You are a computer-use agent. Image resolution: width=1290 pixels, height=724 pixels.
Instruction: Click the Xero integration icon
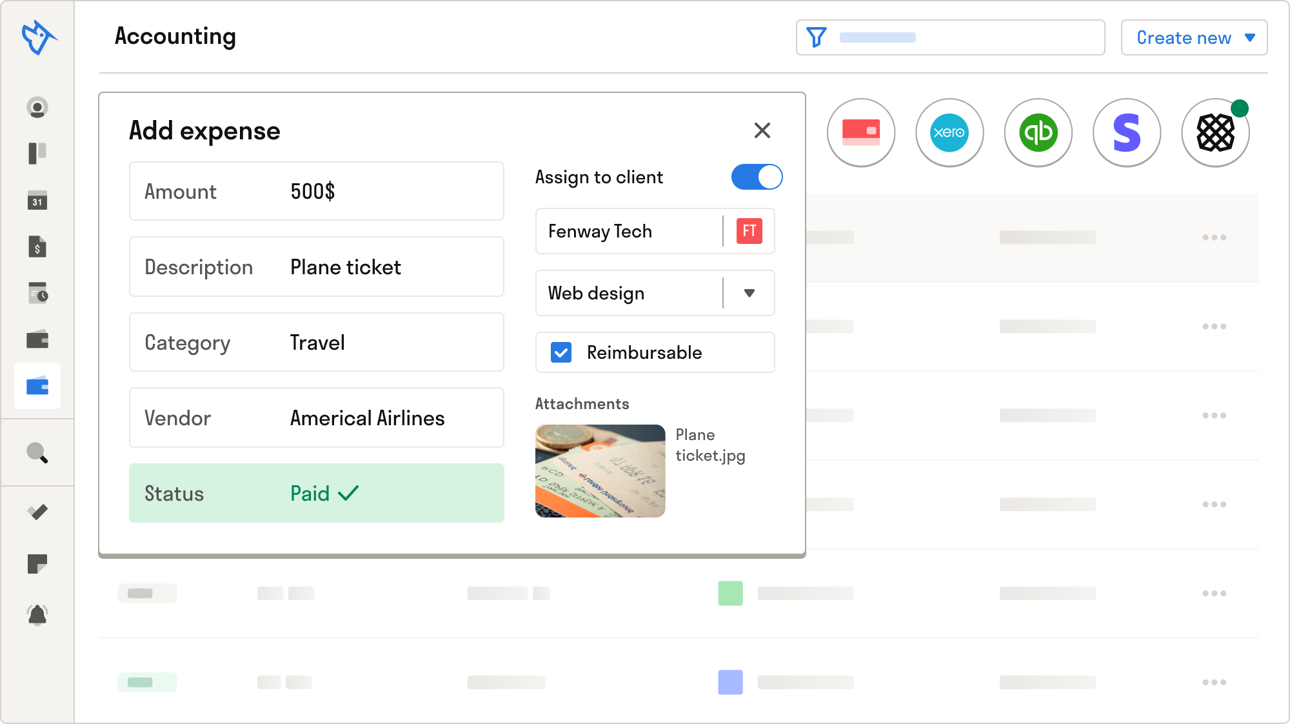(949, 132)
